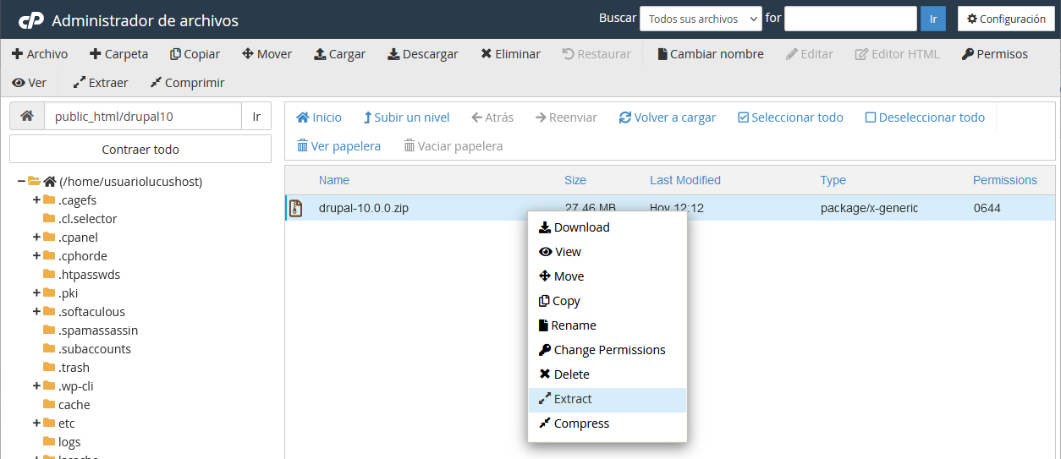Click the search text input field
This screenshot has height=459, width=1061.
click(x=850, y=19)
